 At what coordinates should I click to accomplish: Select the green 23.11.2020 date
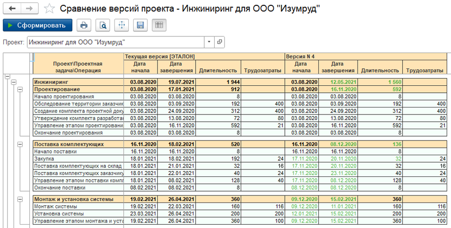338,173
